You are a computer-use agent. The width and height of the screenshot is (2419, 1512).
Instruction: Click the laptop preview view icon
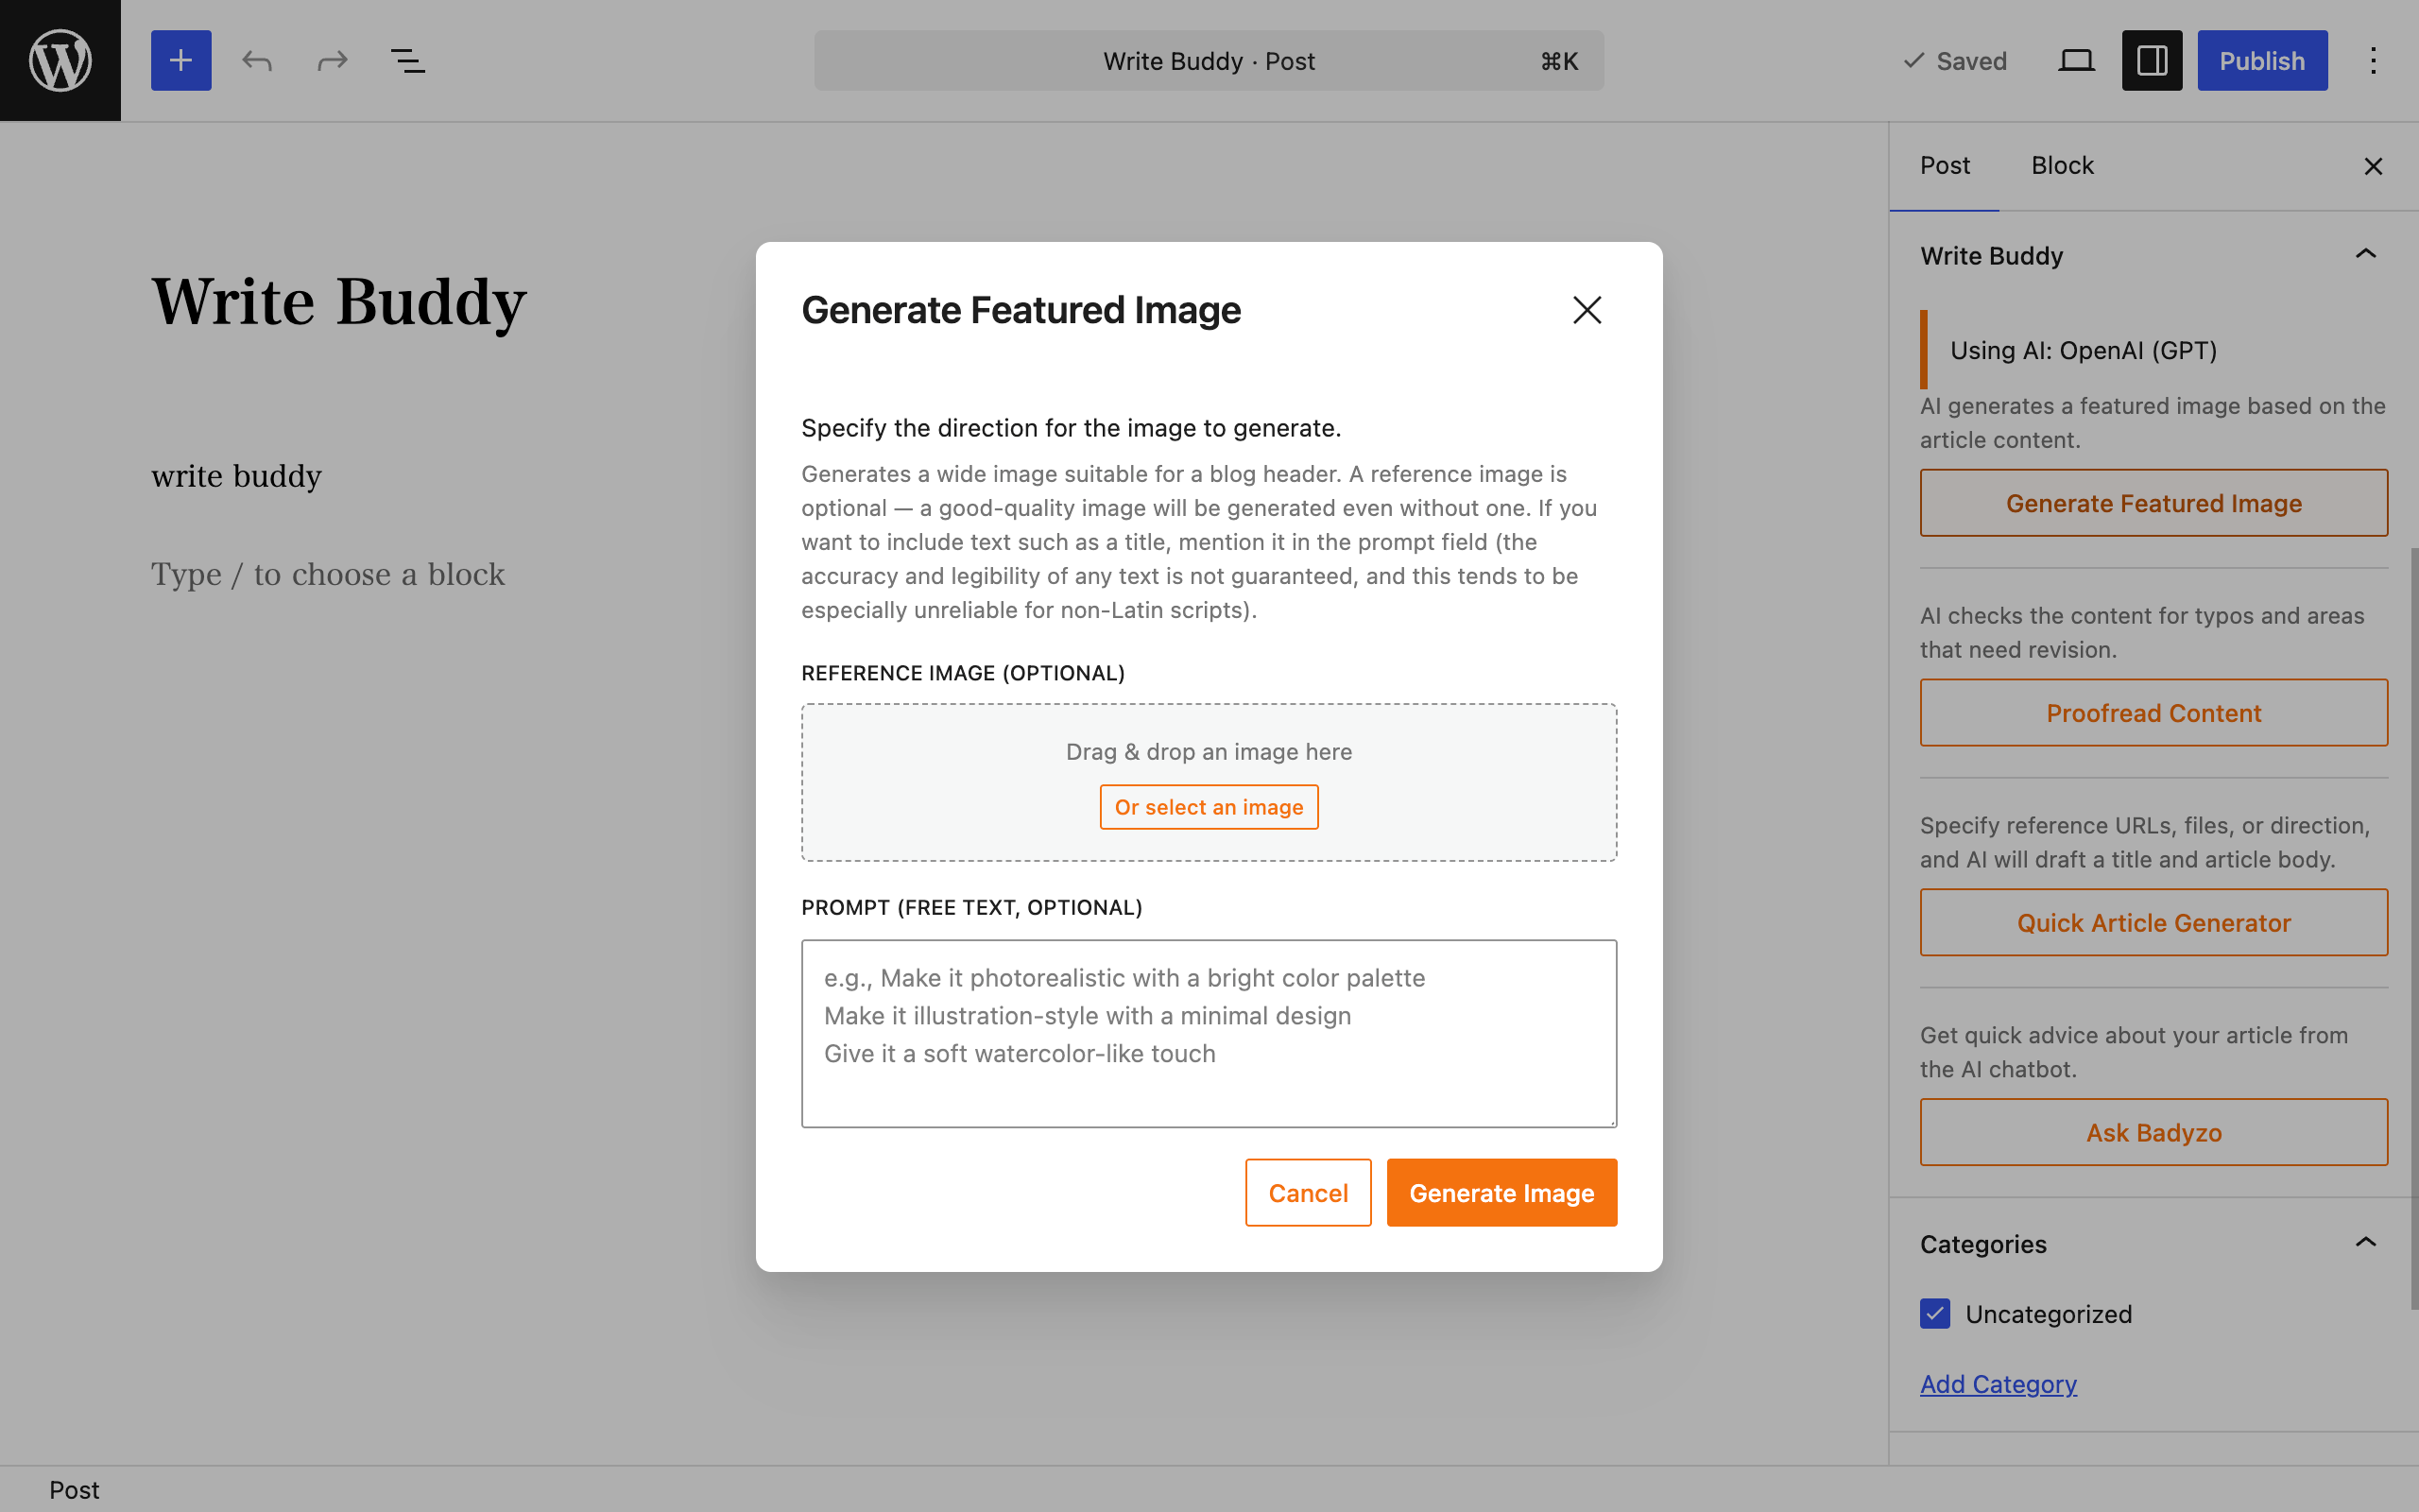(2076, 61)
